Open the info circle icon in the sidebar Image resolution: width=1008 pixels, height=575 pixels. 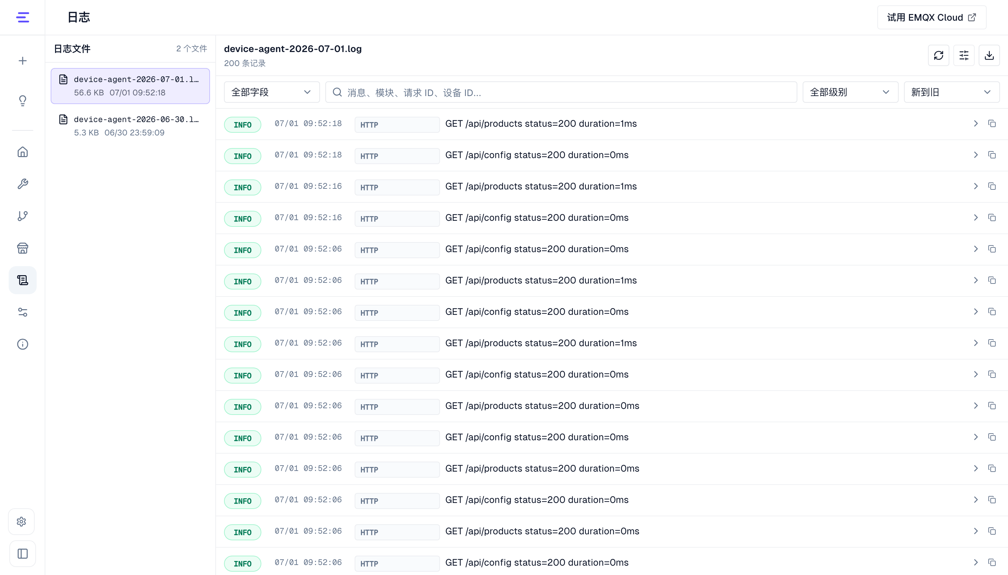[x=22, y=345]
